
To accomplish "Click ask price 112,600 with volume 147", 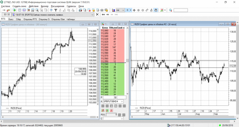I will [x=113, y=47].
